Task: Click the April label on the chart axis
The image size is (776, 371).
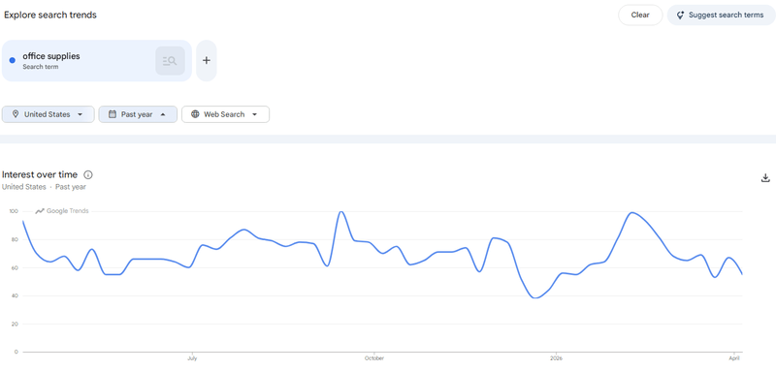Action: pyautogui.click(x=734, y=358)
